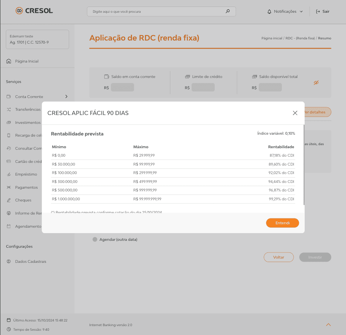Click the Limite de crédito icon
Viewport: 346px width, 335px height.
click(187, 76)
